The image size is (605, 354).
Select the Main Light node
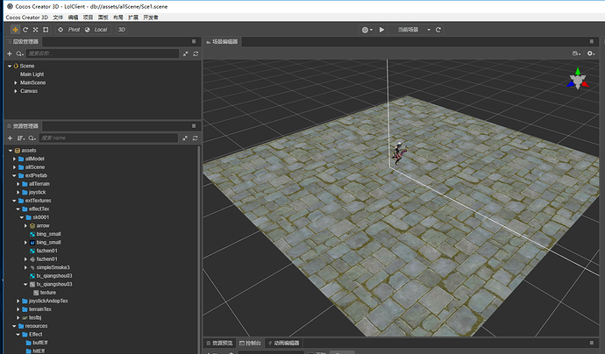pos(32,74)
